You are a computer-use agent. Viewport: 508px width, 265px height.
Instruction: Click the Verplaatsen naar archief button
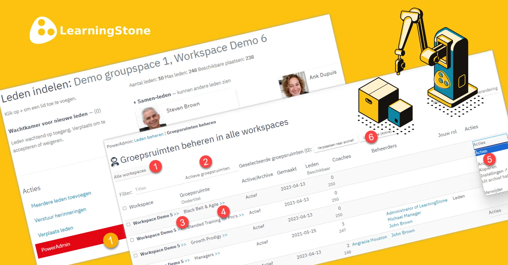335,144
